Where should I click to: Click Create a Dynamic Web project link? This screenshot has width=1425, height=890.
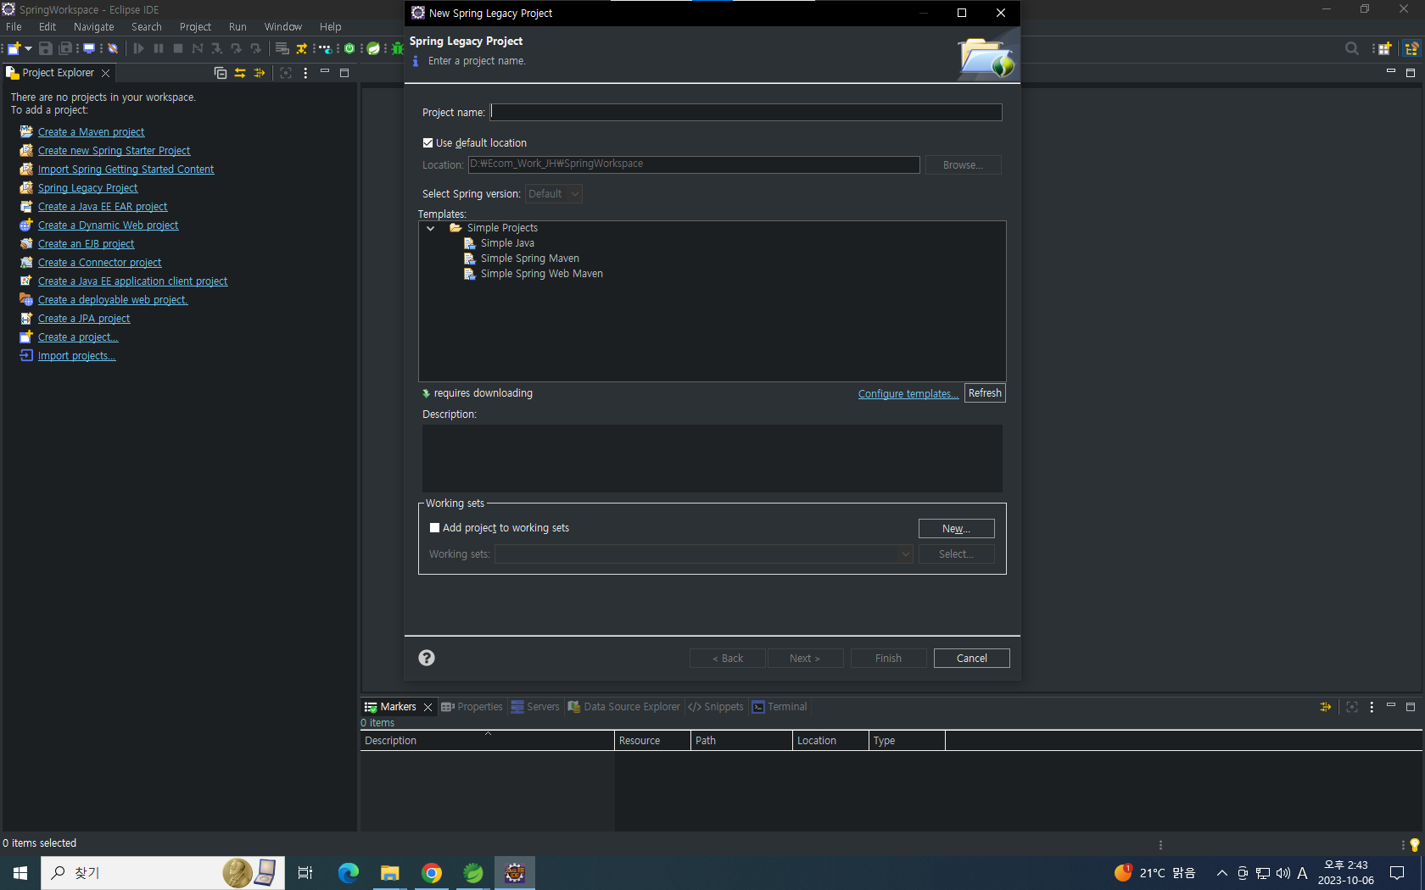(108, 225)
